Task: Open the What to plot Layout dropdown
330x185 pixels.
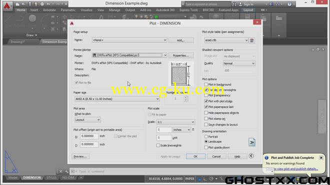Action: click(x=87, y=120)
